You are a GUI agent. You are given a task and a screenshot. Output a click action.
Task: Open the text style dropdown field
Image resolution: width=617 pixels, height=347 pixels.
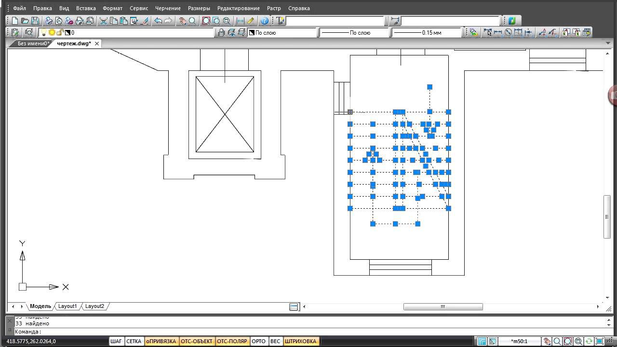click(336, 21)
